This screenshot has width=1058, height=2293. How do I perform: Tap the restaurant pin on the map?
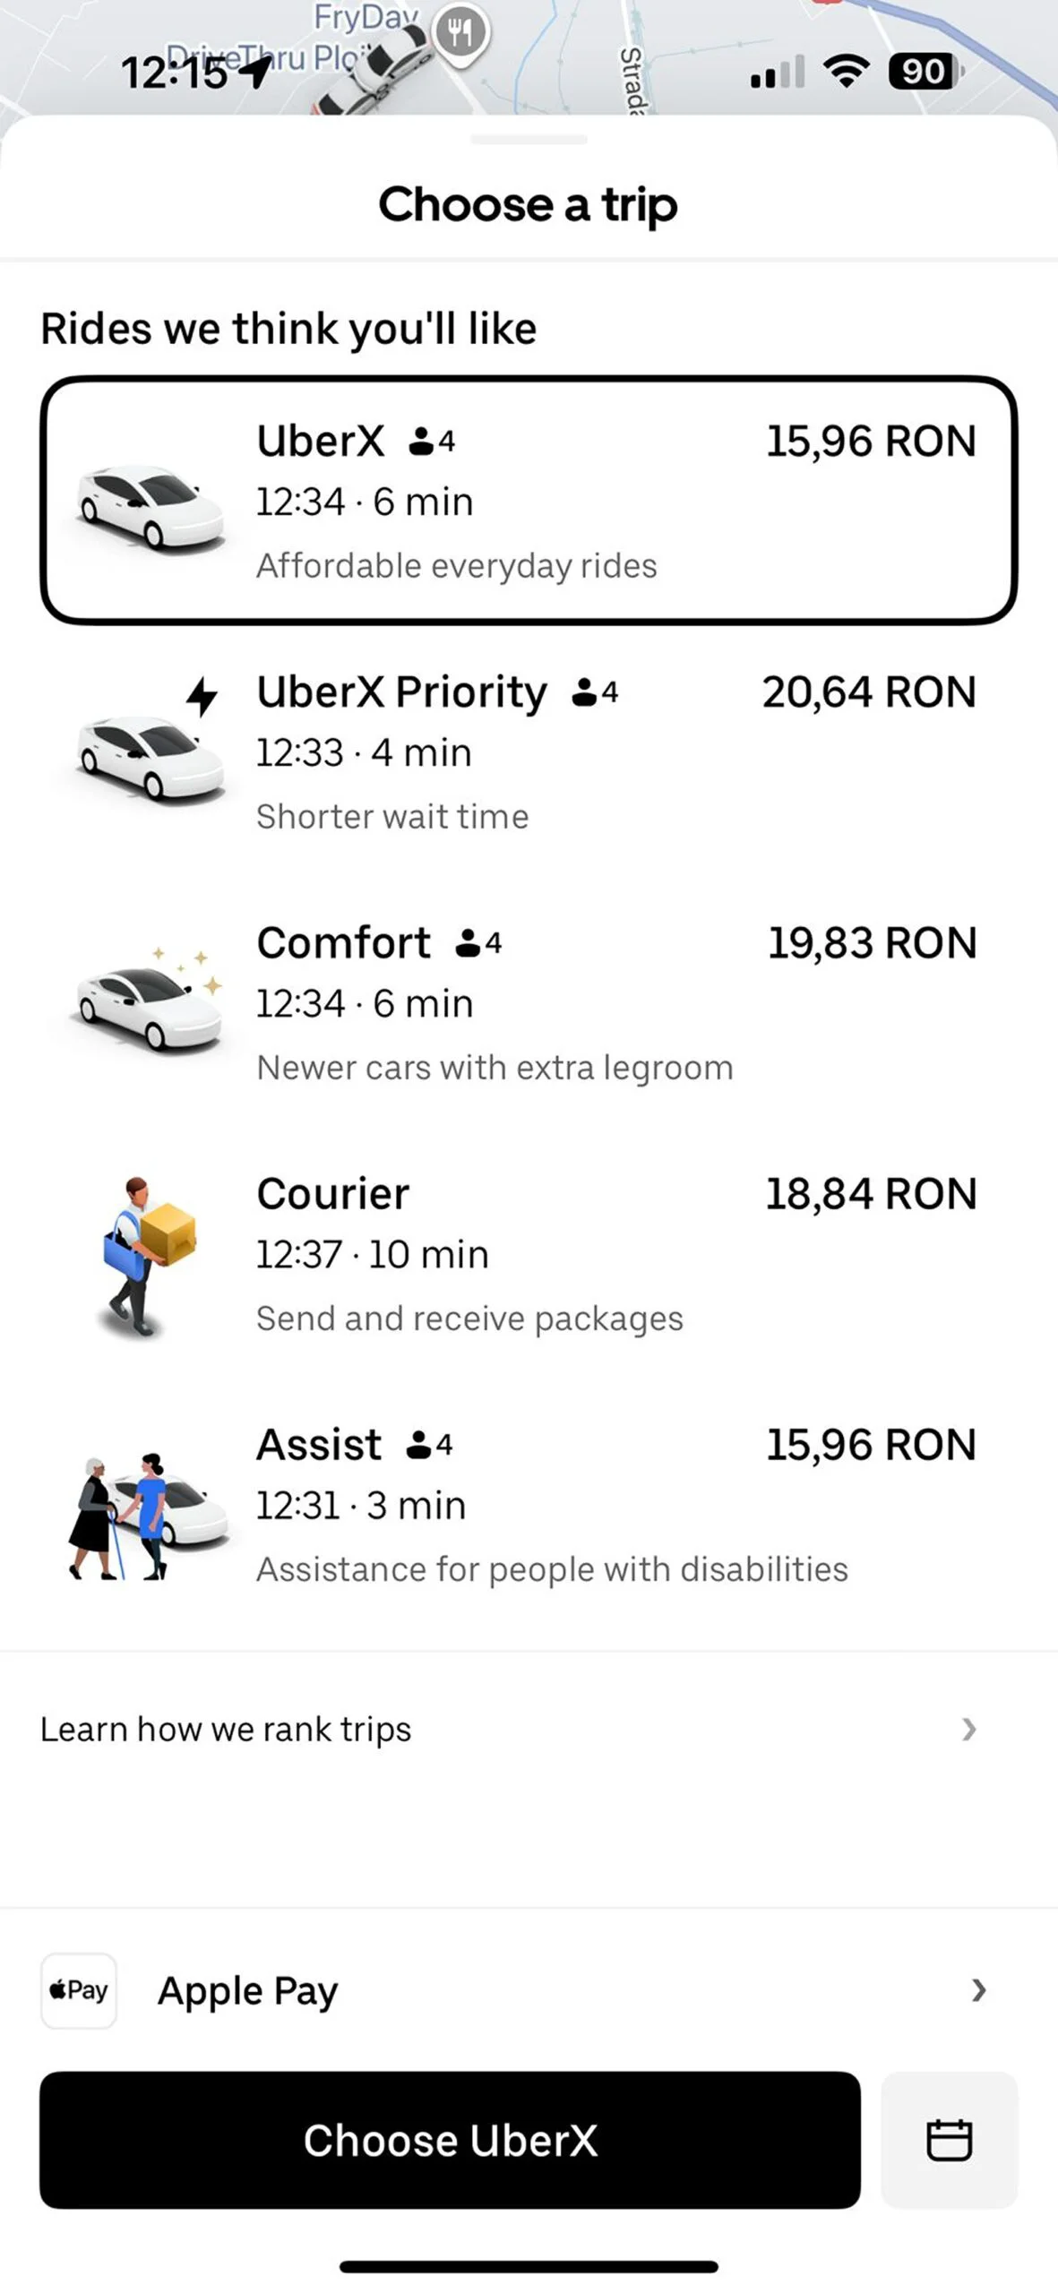tap(460, 34)
